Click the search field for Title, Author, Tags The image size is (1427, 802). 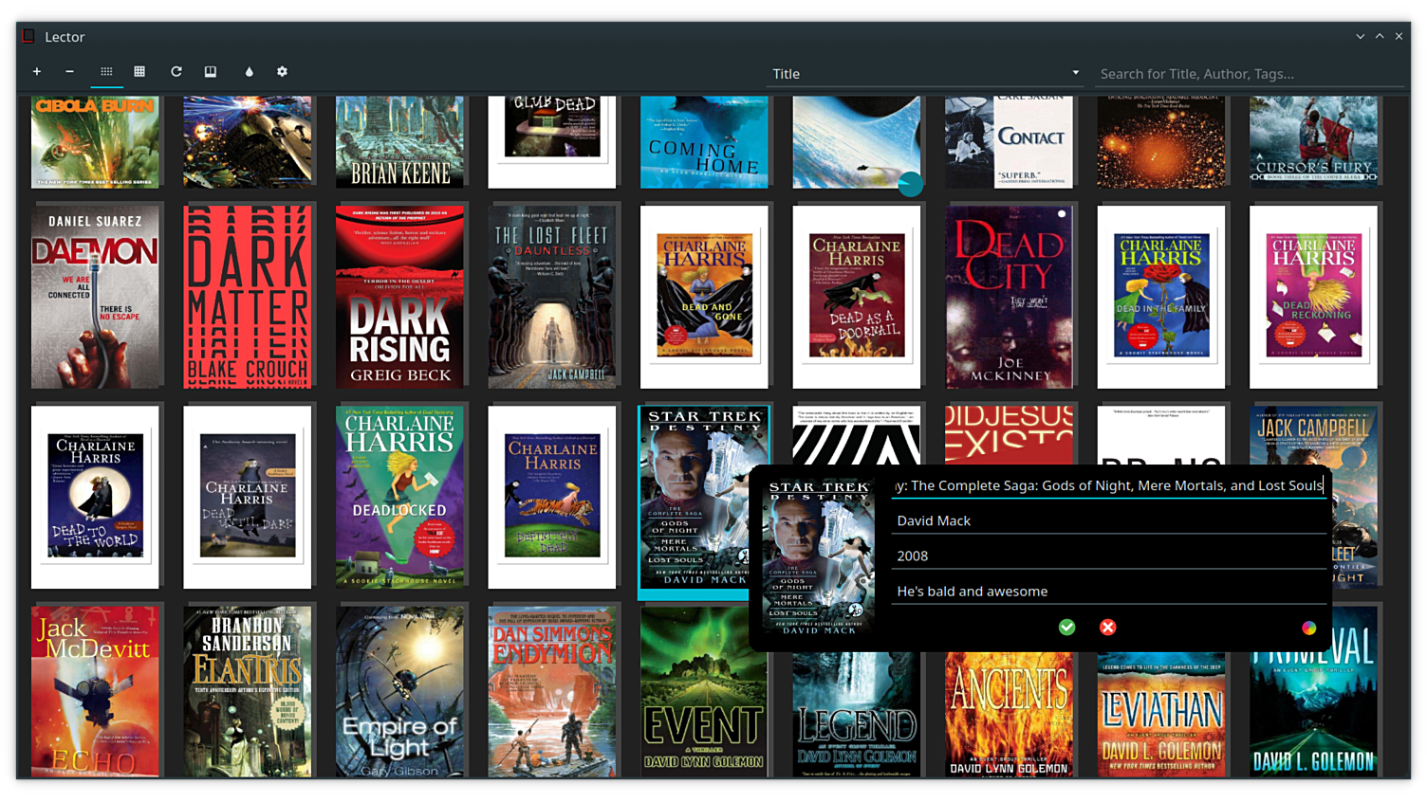click(1248, 74)
